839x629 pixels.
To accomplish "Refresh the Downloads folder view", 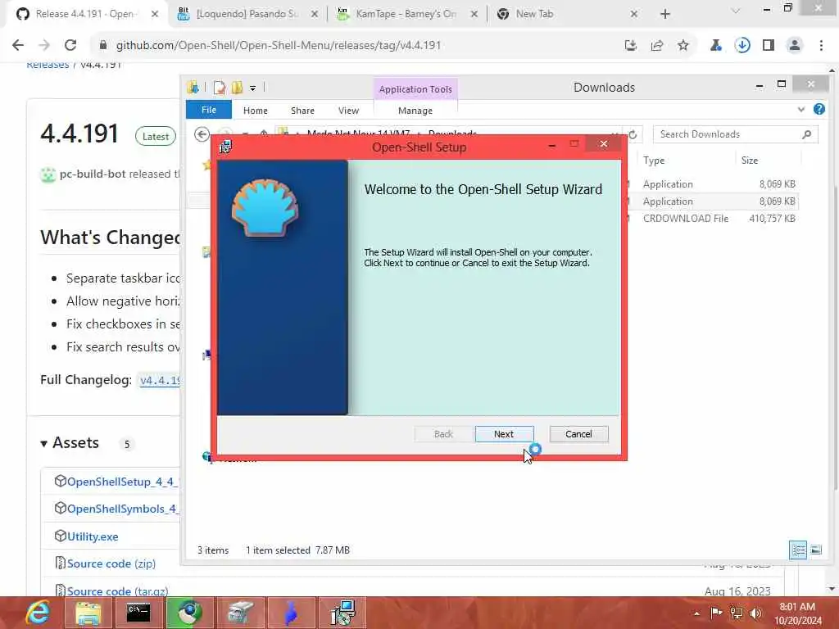I will point(633,134).
